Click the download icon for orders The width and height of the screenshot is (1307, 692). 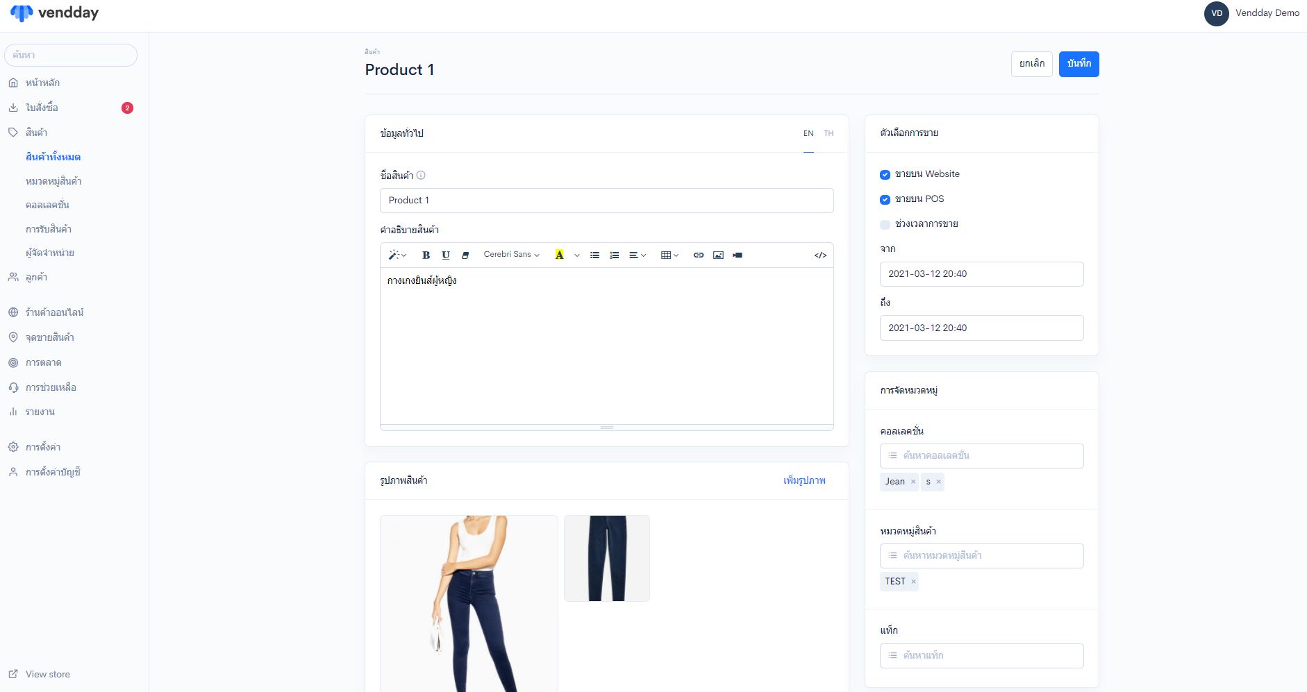pyautogui.click(x=13, y=108)
